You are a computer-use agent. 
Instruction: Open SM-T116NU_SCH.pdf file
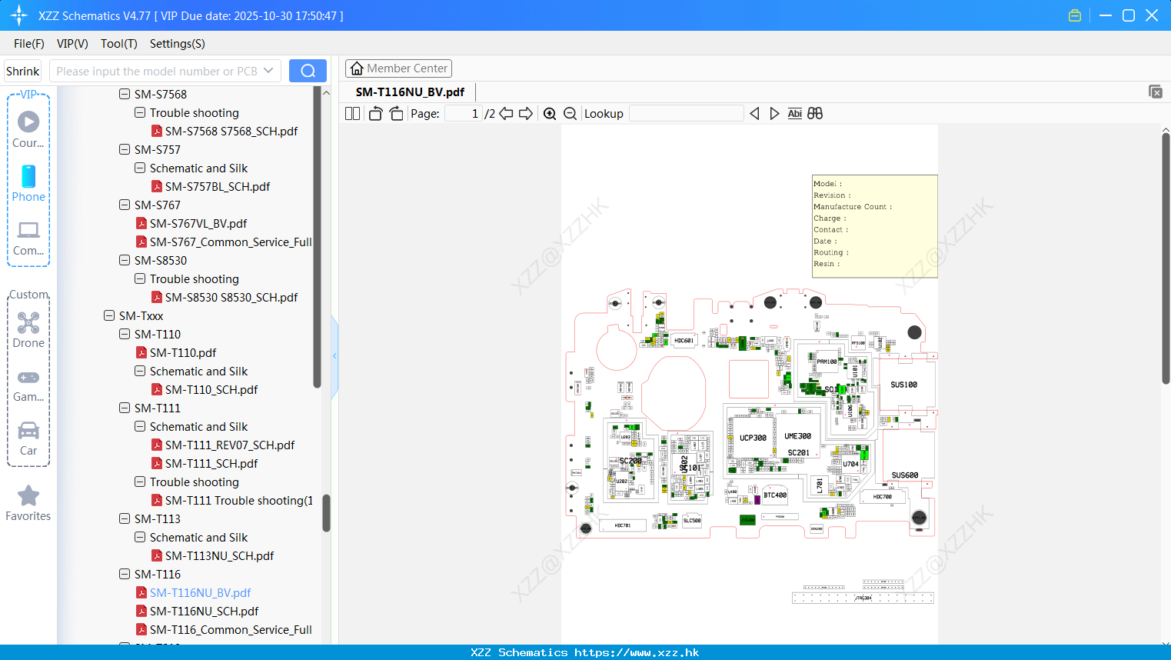(204, 611)
